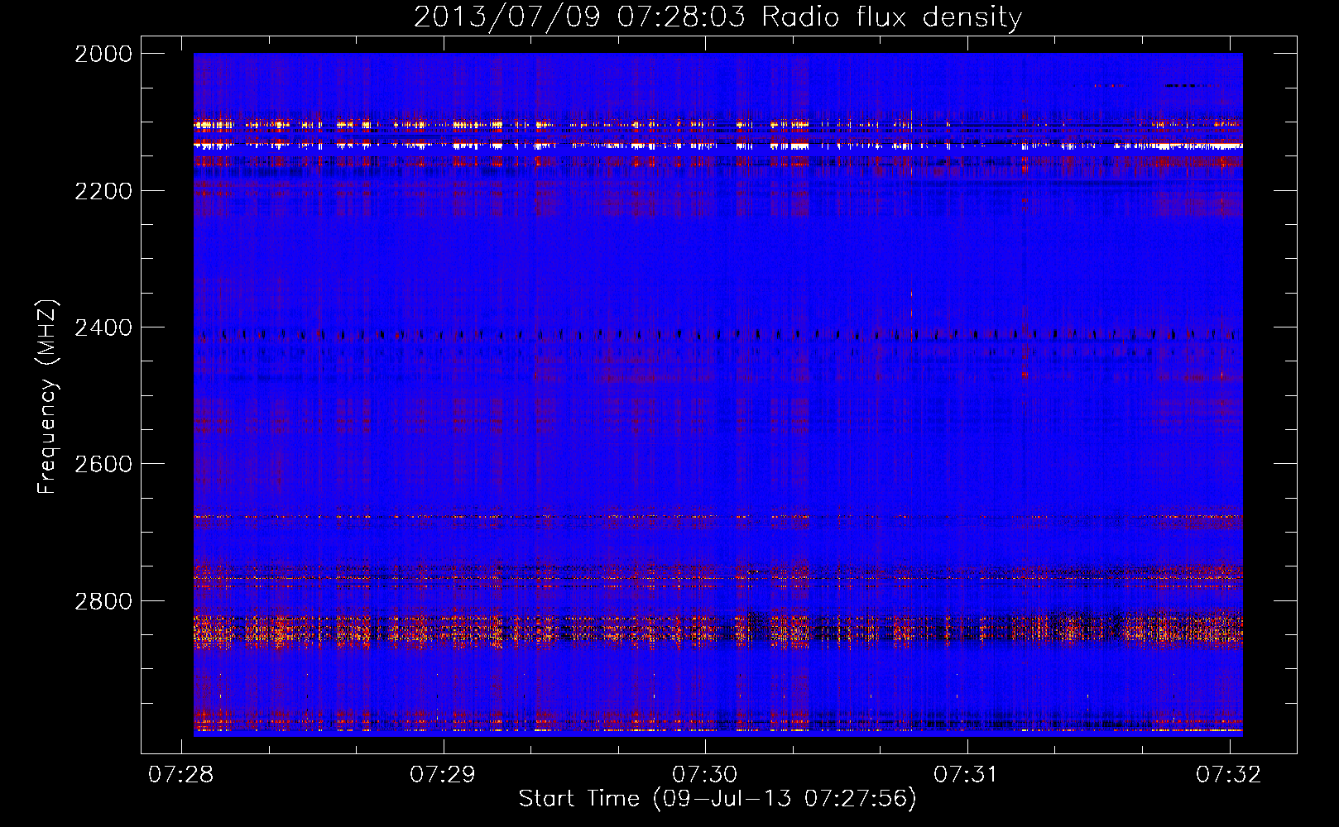Screen dimensions: 1339x827
Task: Select the 2400 frequency tick label
Action: [103, 328]
